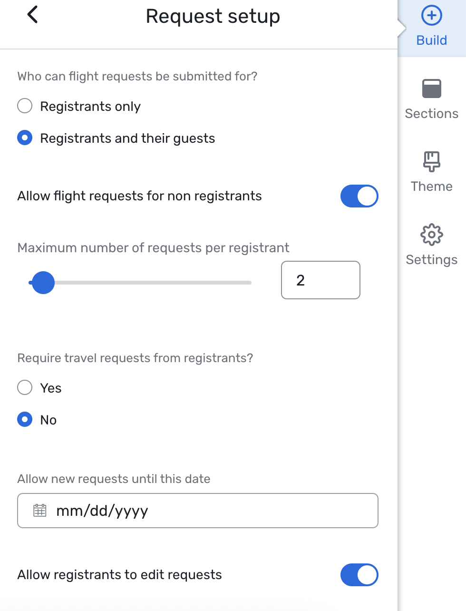The image size is (466, 611).
Task: Open the Theme tab label
Action: coord(431,187)
